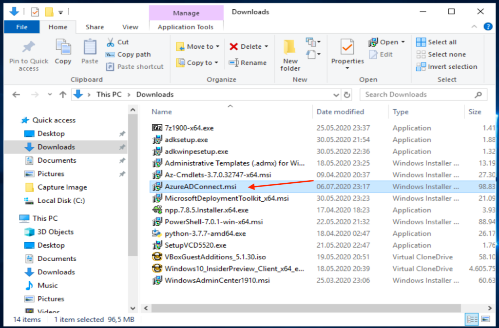499x328 pixels.
Task: Select 3D Objects under This PC
Action: click(x=56, y=232)
